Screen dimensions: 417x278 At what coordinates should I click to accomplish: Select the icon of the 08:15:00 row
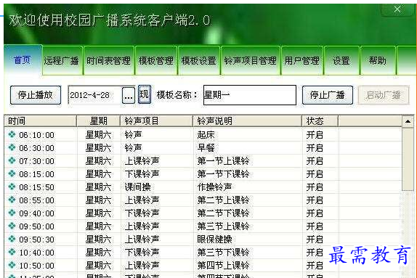point(12,173)
